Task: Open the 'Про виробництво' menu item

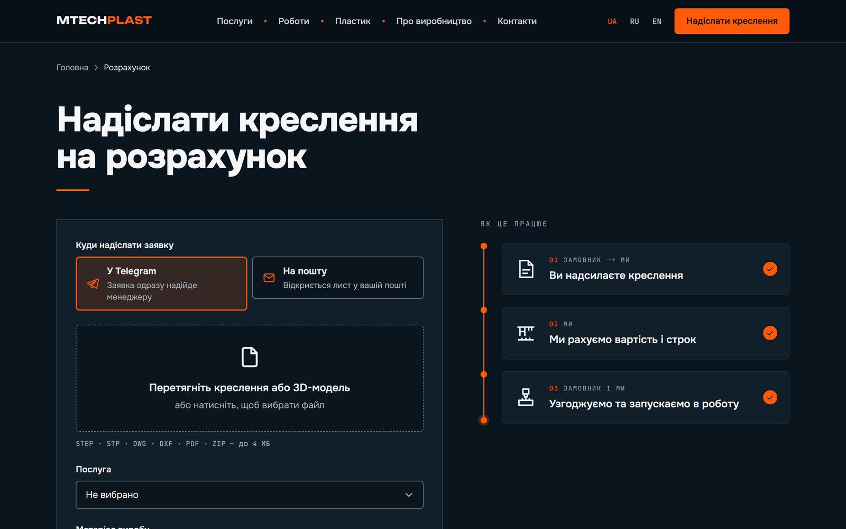Action: (434, 21)
